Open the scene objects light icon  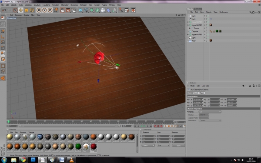103,10
